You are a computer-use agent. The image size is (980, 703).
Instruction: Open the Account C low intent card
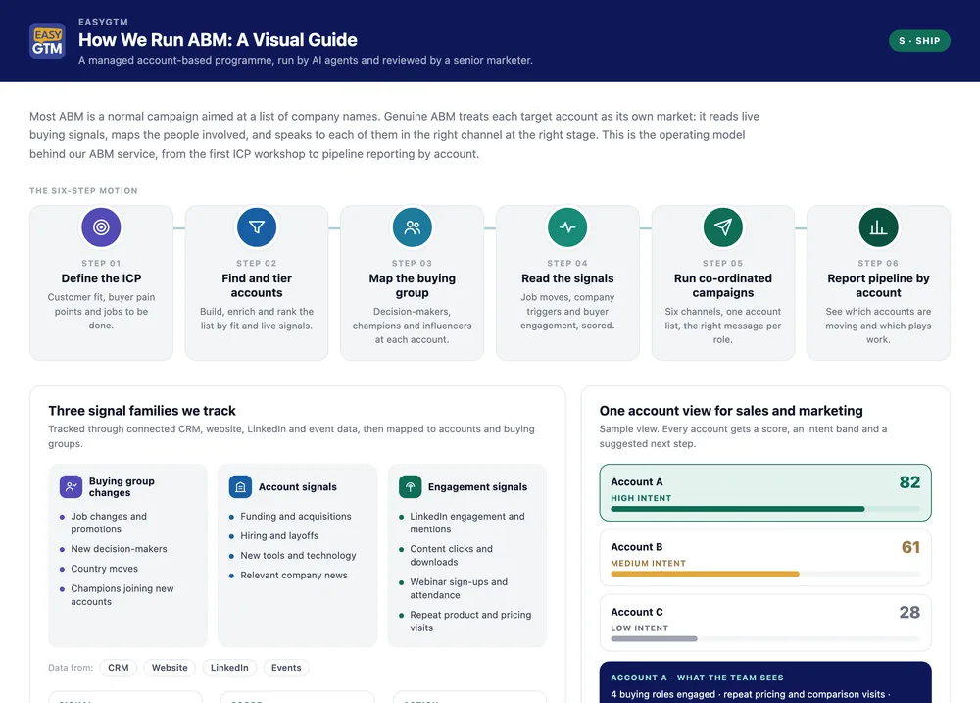[765, 623]
